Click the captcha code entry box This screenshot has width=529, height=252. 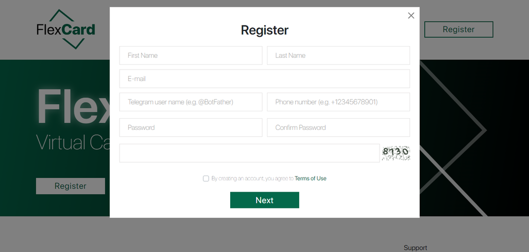click(249, 153)
